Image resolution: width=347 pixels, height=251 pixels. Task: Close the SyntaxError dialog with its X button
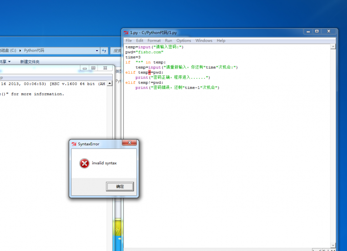(129, 143)
